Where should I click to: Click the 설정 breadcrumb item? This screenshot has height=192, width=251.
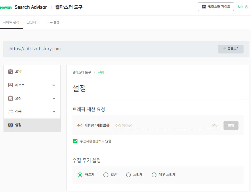(101, 72)
